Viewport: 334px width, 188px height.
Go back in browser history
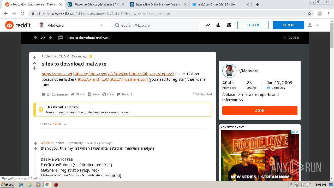6,14
